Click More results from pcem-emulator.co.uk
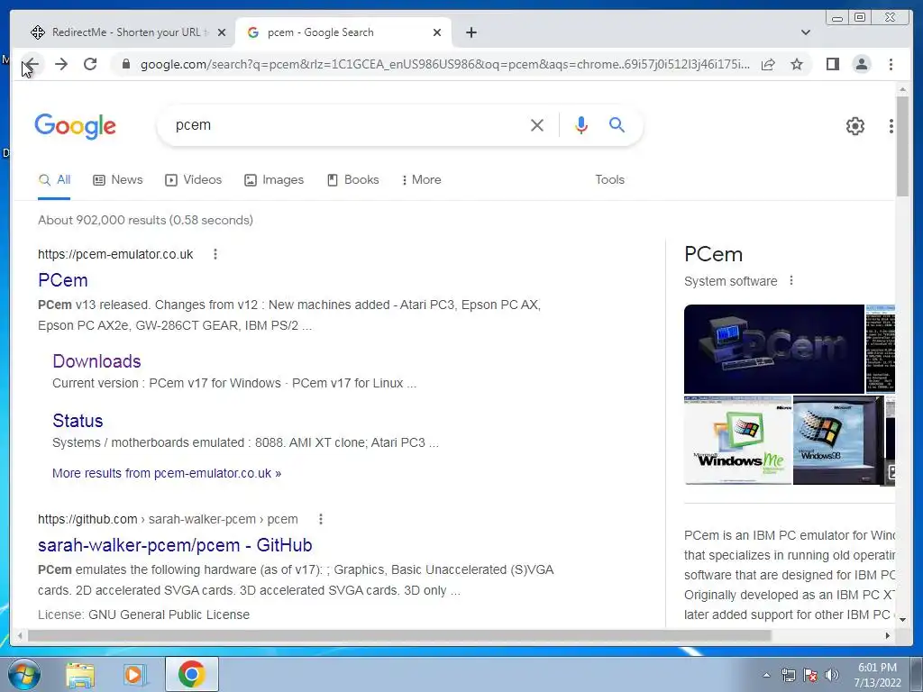Screen dimensions: 923x692 pos(167,473)
